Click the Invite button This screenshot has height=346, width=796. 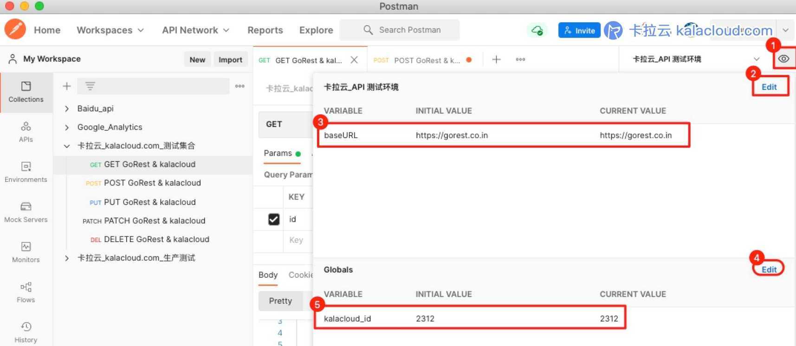pyautogui.click(x=579, y=30)
